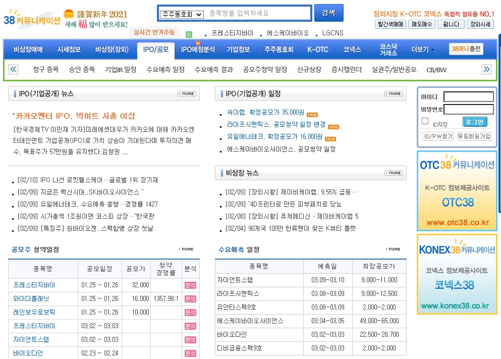This screenshot has width=501, height=359.
Task: Click 장외시세 button
Action: (x=480, y=24)
